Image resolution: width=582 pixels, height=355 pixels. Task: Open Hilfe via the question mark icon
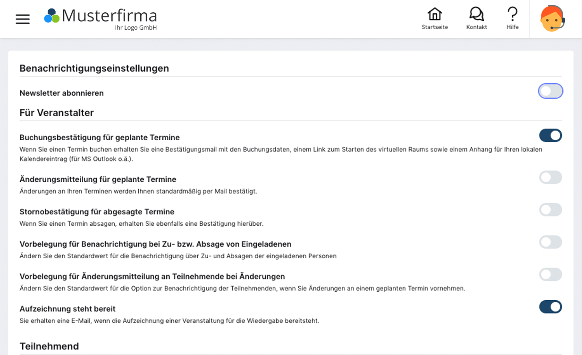pos(512,14)
